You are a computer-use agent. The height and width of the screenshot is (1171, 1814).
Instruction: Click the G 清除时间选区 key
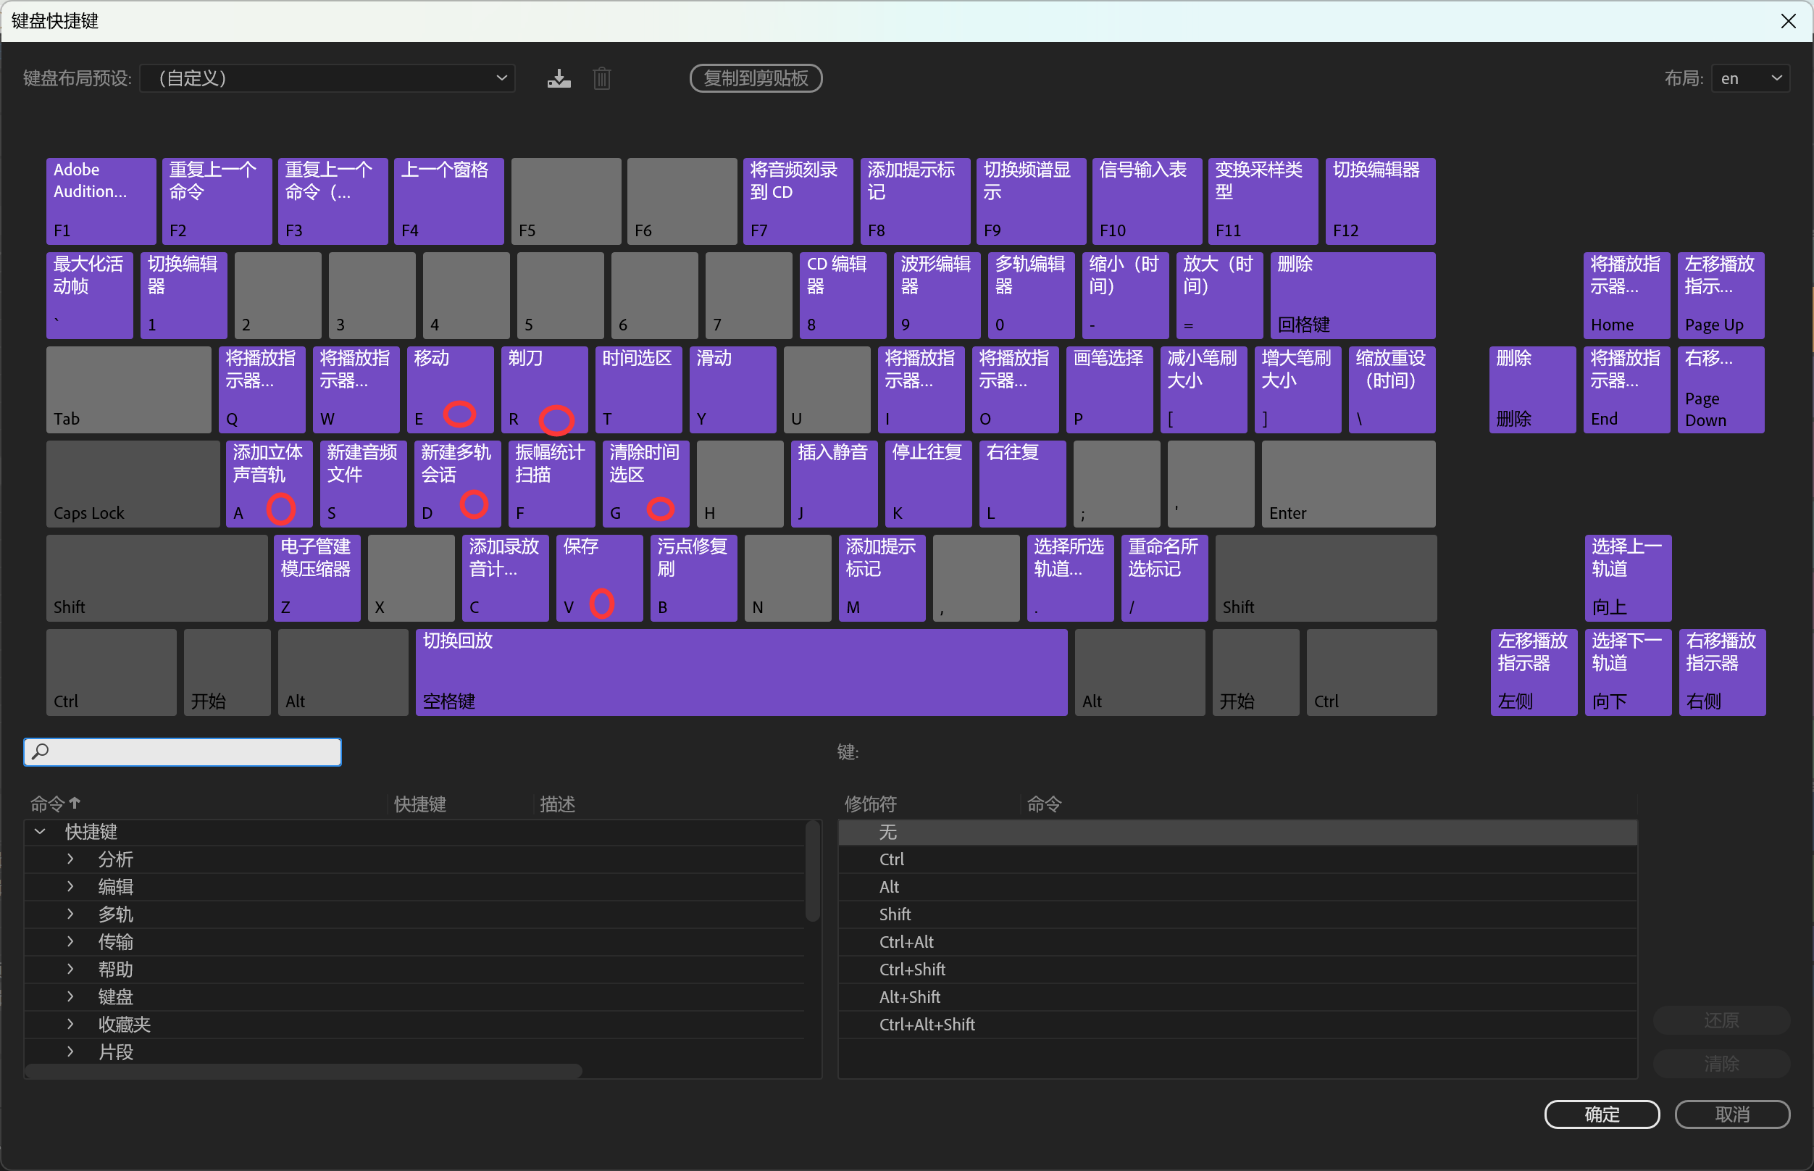click(x=646, y=483)
